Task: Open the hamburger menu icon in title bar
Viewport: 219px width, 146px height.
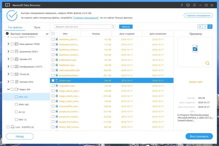Action: coord(194,5)
